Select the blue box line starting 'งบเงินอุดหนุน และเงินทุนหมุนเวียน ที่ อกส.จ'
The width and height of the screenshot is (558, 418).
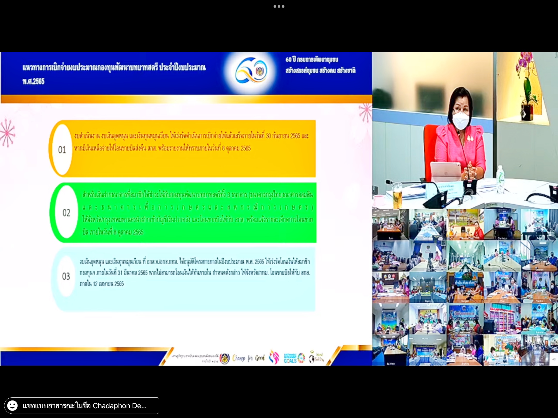pyautogui.click(x=195, y=262)
